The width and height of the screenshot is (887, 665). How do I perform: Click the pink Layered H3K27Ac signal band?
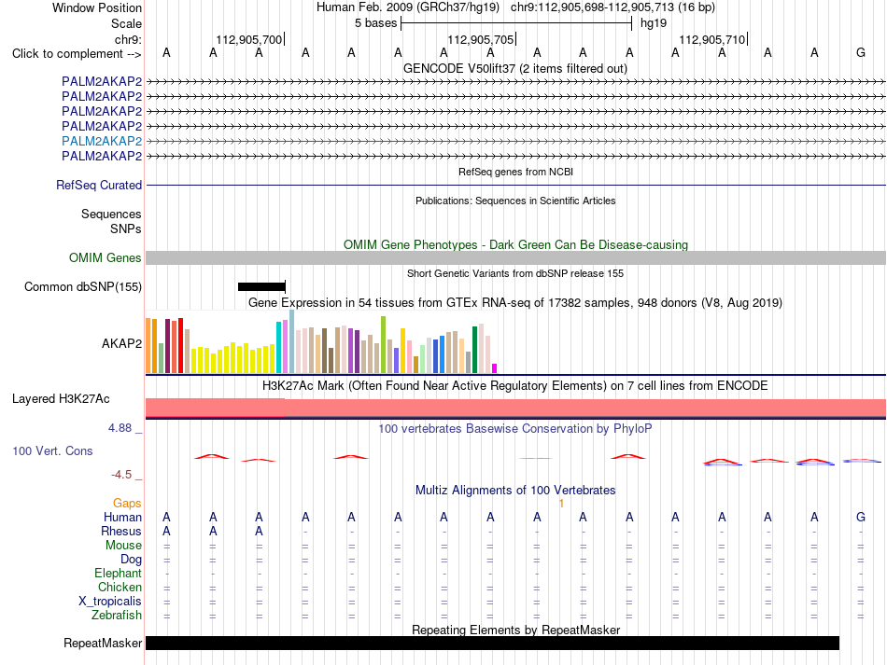pos(516,408)
